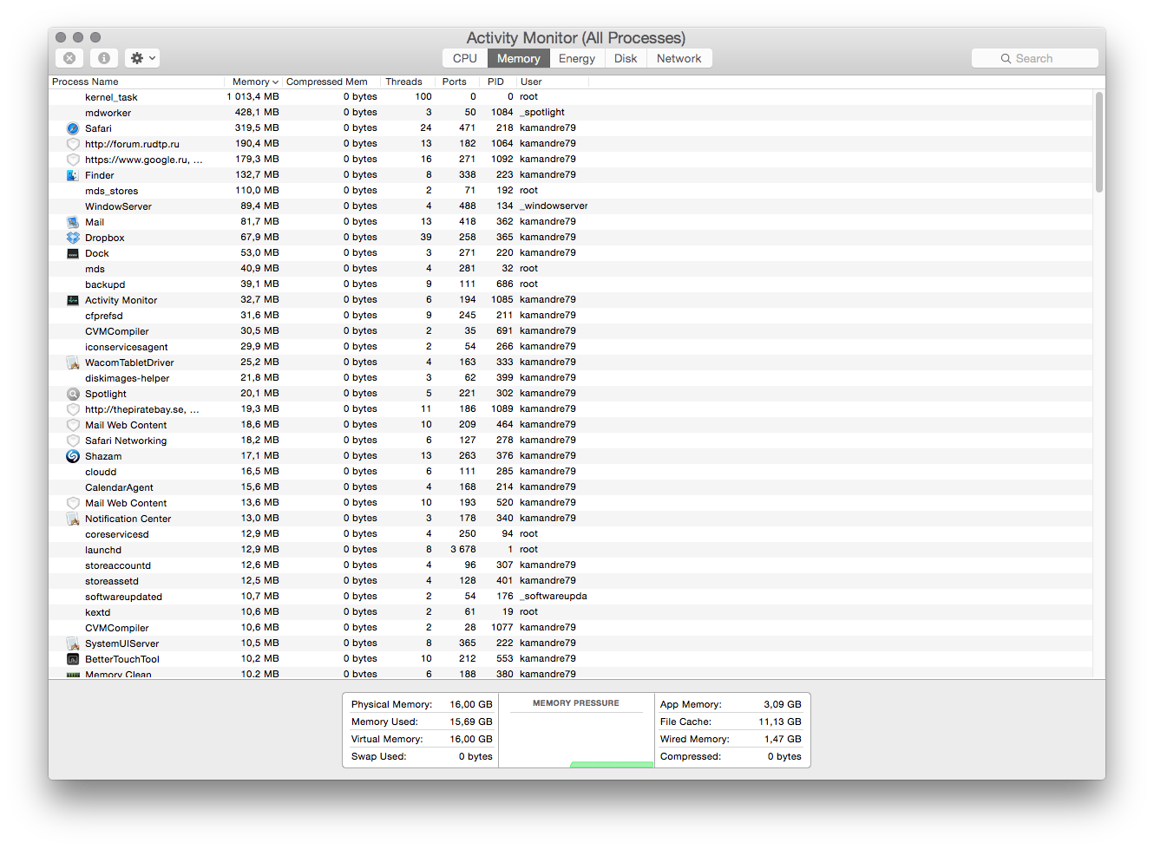Sort by Ports column header

(x=456, y=82)
